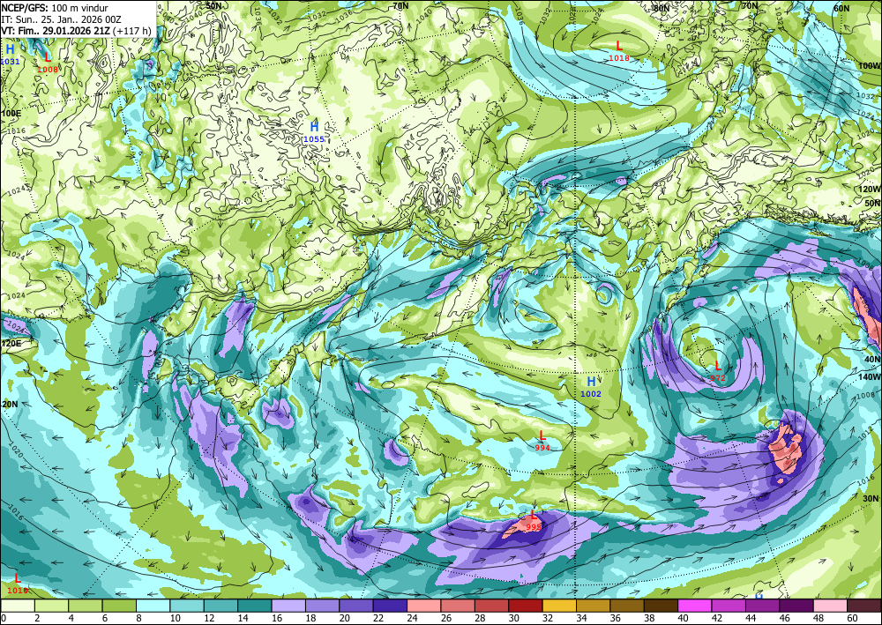
Task: Click the 100W longitude label
Action: coord(871,66)
